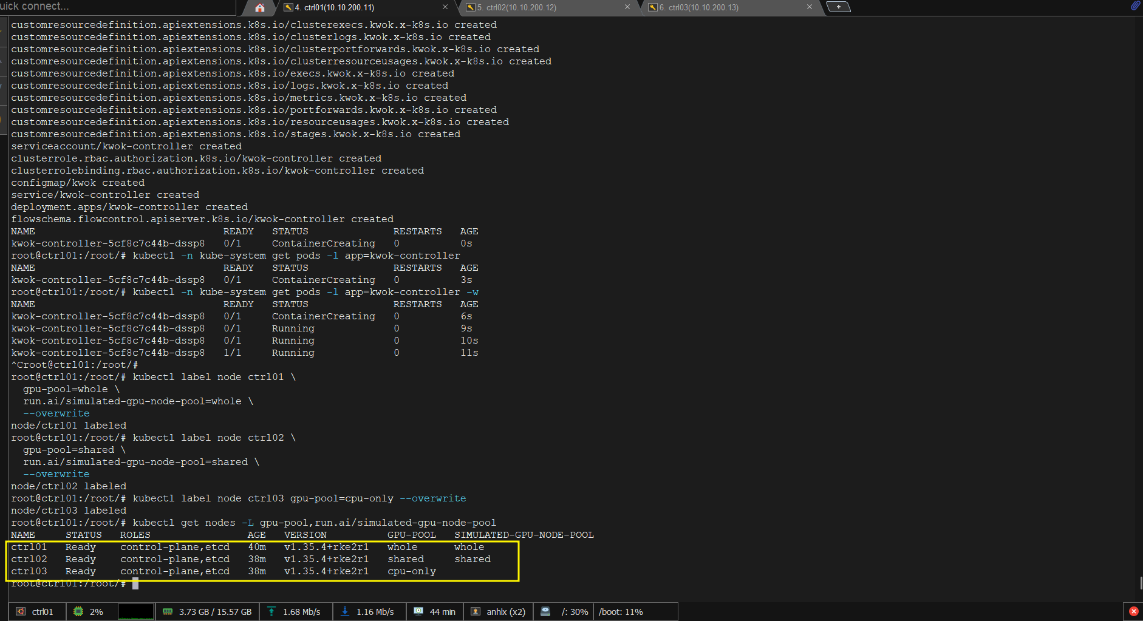Click the Quick connect field

pos(117,7)
